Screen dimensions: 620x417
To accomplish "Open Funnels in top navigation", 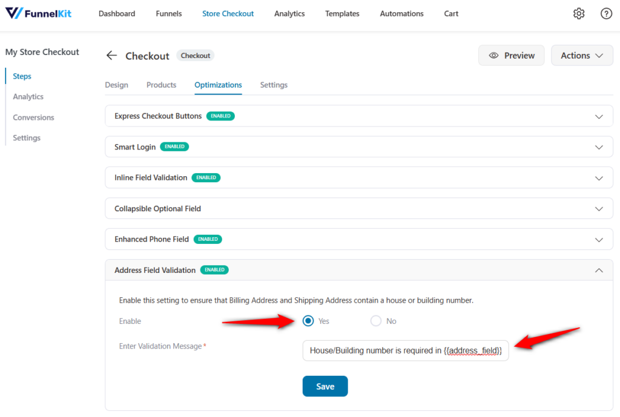I will pyautogui.click(x=169, y=13).
